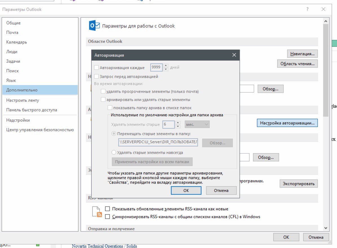Open the Поиск options category
The width and height of the screenshot is (337, 248).
40,71
